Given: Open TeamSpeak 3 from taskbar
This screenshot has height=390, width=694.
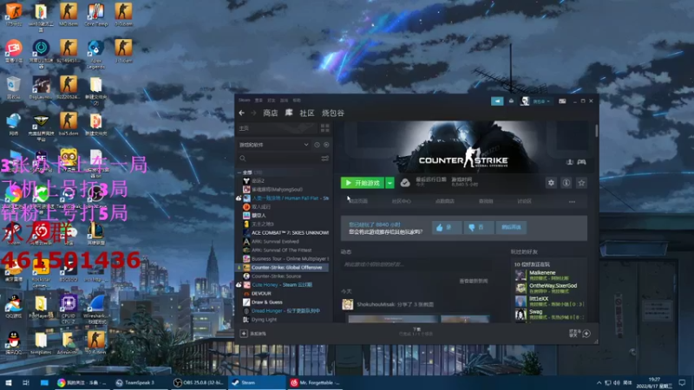Looking at the screenshot, I should point(140,382).
